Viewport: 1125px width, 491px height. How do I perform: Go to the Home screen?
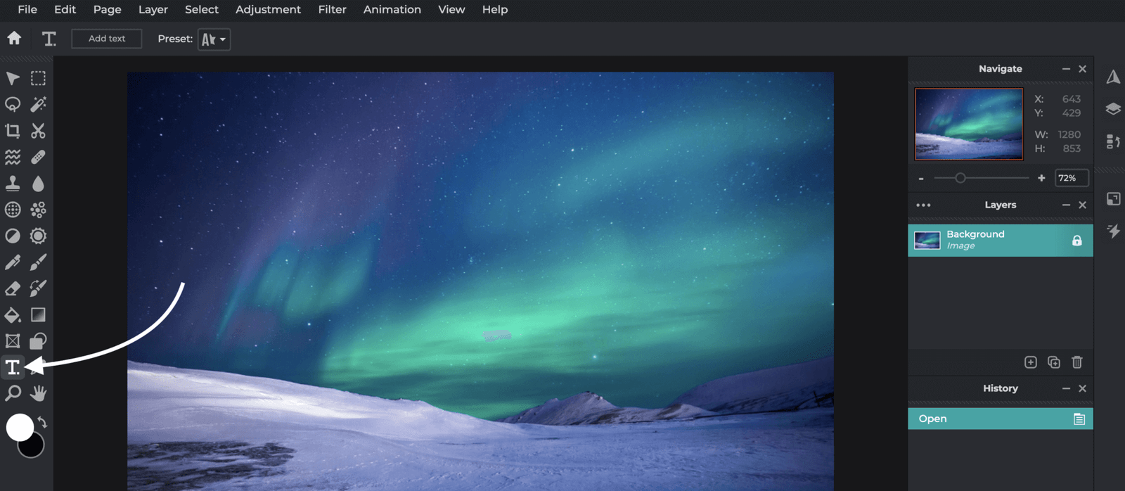tap(14, 38)
